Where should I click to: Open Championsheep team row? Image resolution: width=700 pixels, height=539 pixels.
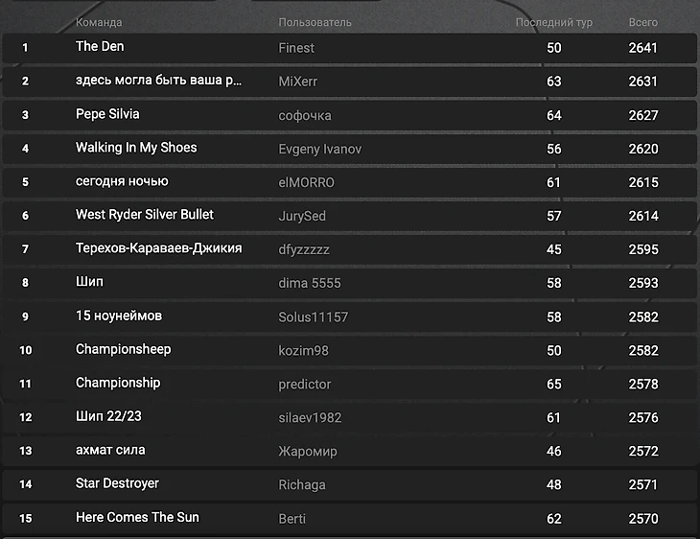click(123, 349)
